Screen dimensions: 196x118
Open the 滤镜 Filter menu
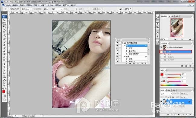pyautogui.click(x=43, y=5)
